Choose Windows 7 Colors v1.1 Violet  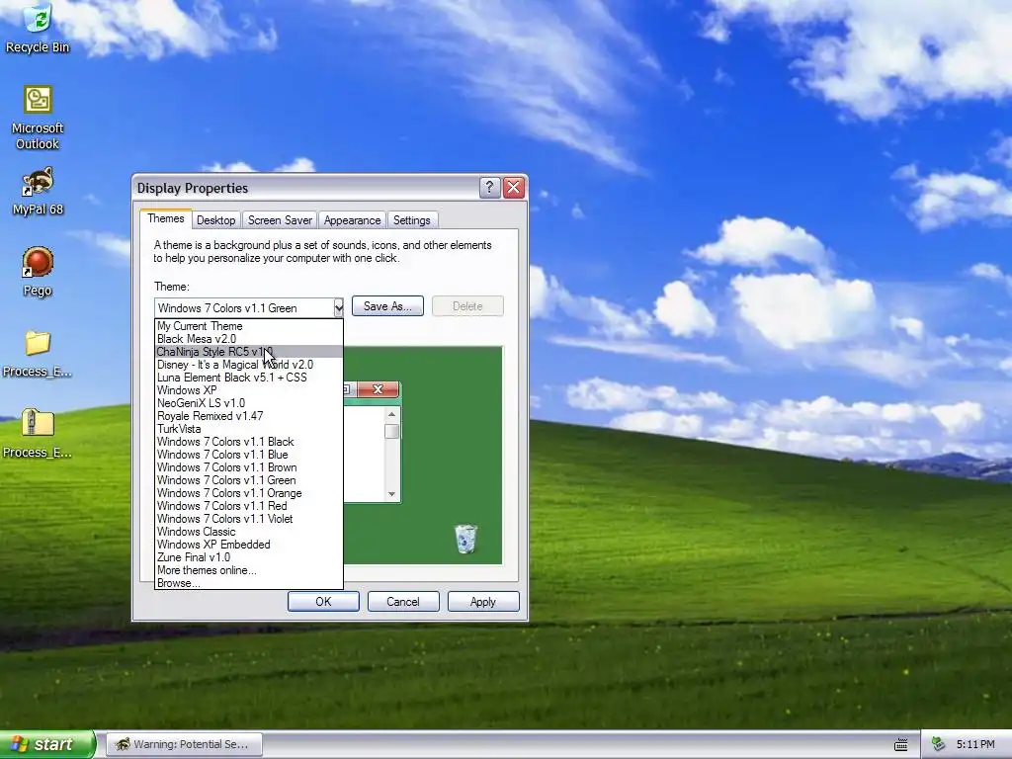(x=249, y=519)
